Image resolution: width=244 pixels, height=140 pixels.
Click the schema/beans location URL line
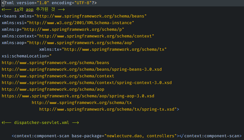point(55,63)
